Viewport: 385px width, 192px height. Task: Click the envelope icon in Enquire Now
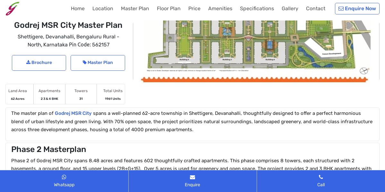point(341,9)
